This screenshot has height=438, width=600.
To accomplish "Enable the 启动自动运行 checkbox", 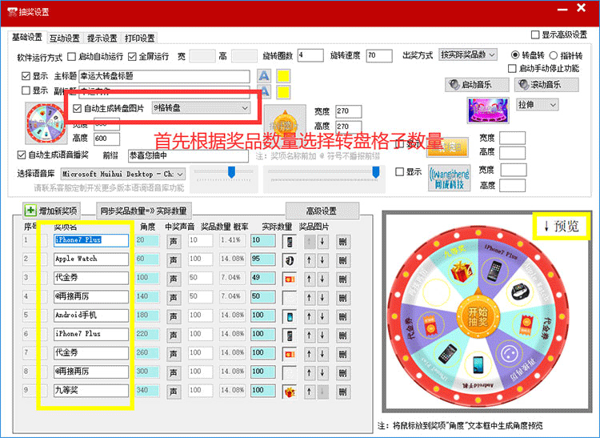I will [71, 57].
